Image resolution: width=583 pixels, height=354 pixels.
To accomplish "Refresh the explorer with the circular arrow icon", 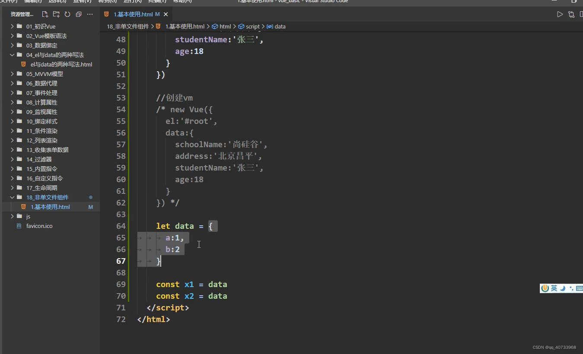I will click(67, 14).
